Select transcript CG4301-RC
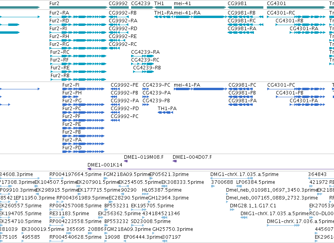 point(296,17)
